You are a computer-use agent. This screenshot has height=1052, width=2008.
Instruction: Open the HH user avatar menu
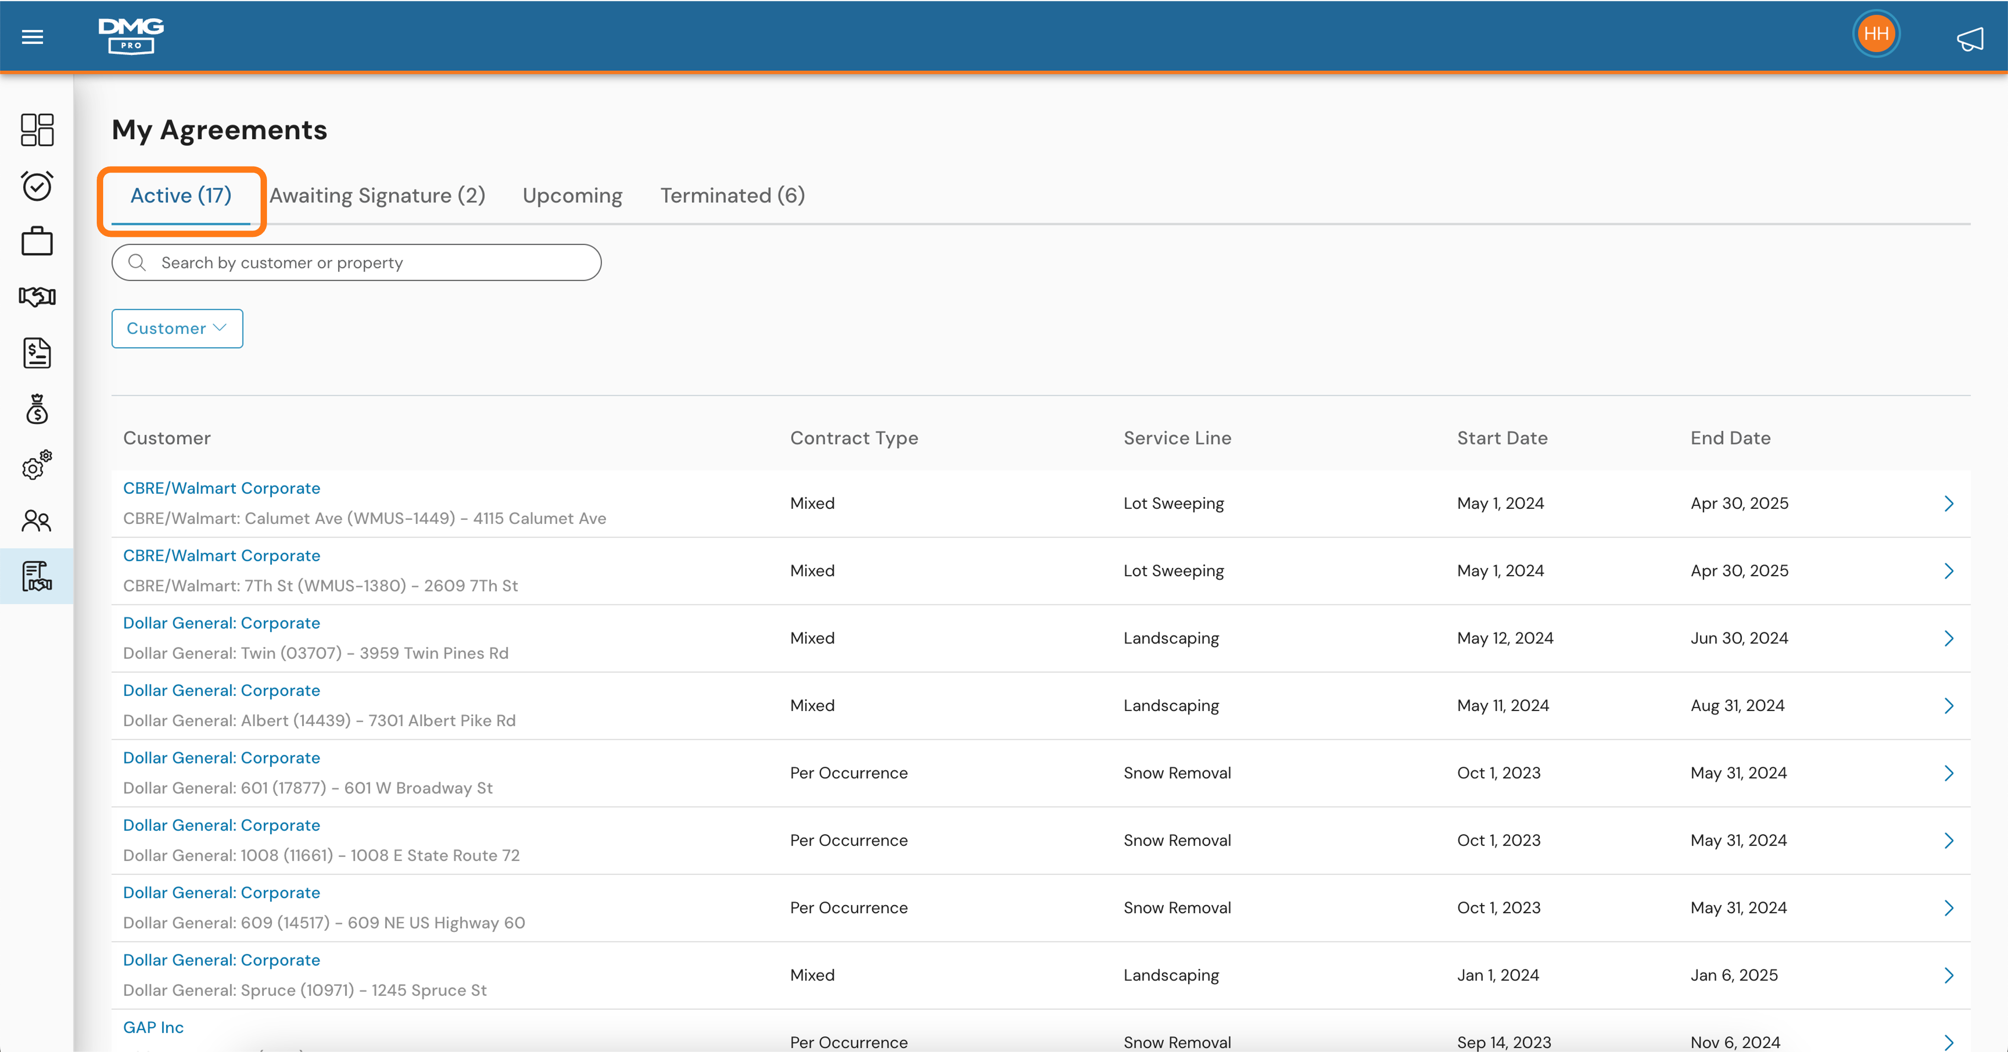1876,33
